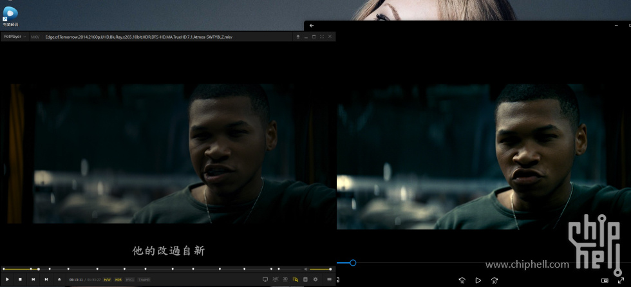The width and height of the screenshot is (631, 287).
Task: Adjust the PotPlayer volume slider
Action: [x=321, y=269]
